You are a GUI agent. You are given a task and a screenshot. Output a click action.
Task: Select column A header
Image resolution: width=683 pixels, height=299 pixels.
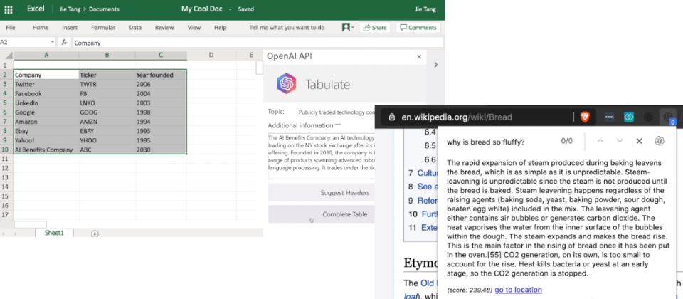[46, 56]
